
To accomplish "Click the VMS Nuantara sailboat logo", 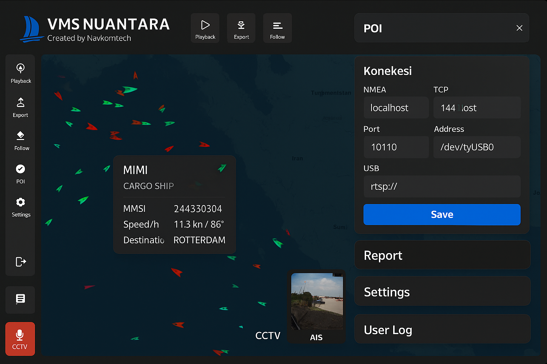I will click(x=32, y=28).
